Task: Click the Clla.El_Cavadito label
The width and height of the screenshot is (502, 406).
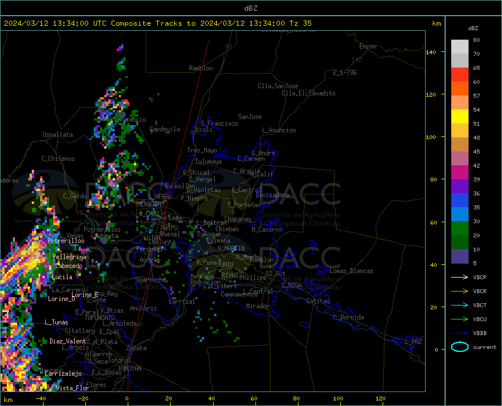Action: 308,93
